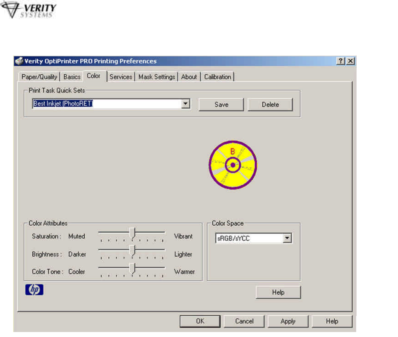Click the HP logo icon

[35, 290]
